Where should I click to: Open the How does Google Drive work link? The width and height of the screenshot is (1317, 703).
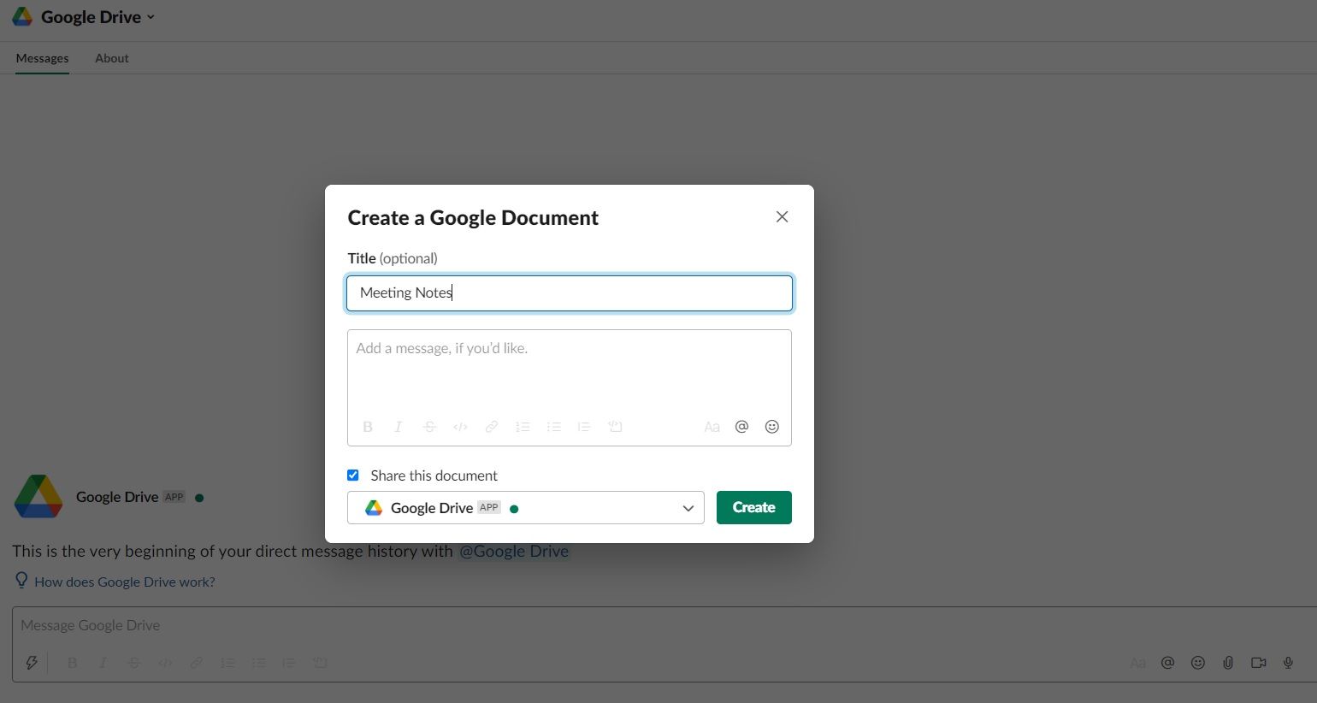(x=124, y=582)
